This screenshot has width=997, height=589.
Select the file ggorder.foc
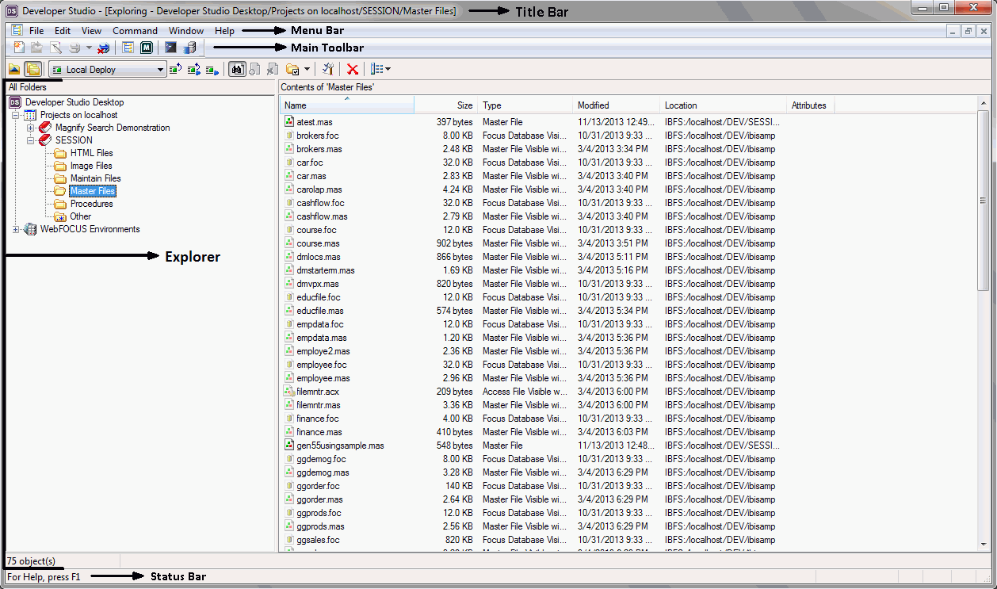tap(318, 486)
